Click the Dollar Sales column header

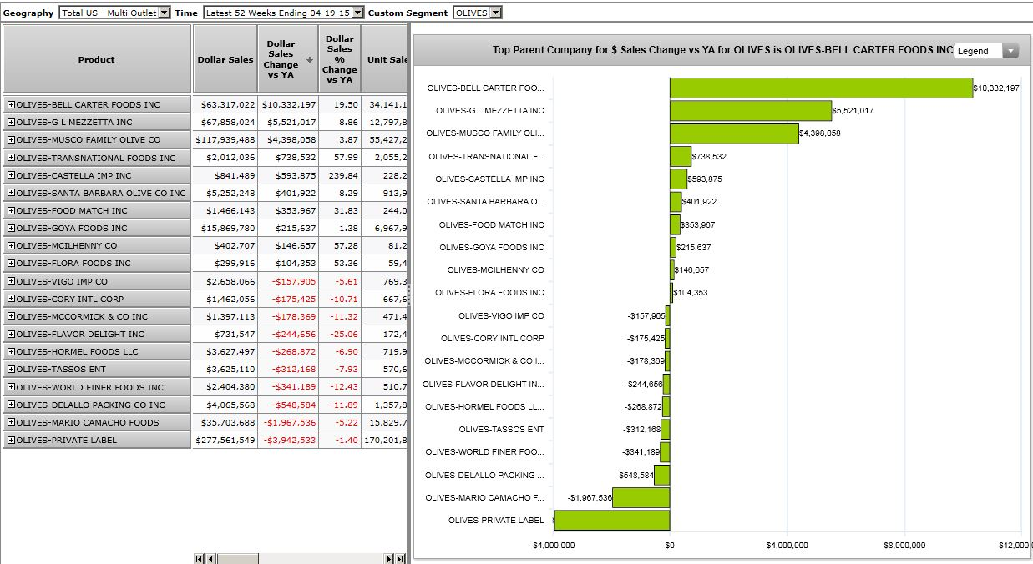coord(225,59)
